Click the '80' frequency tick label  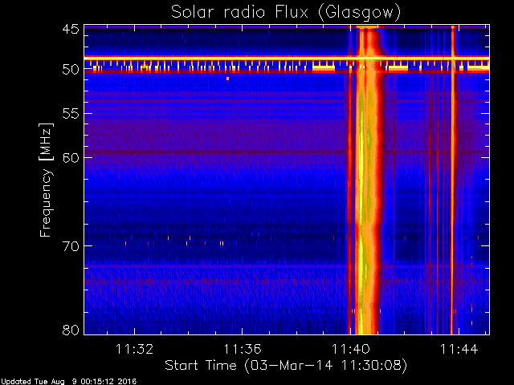point(71,330)
